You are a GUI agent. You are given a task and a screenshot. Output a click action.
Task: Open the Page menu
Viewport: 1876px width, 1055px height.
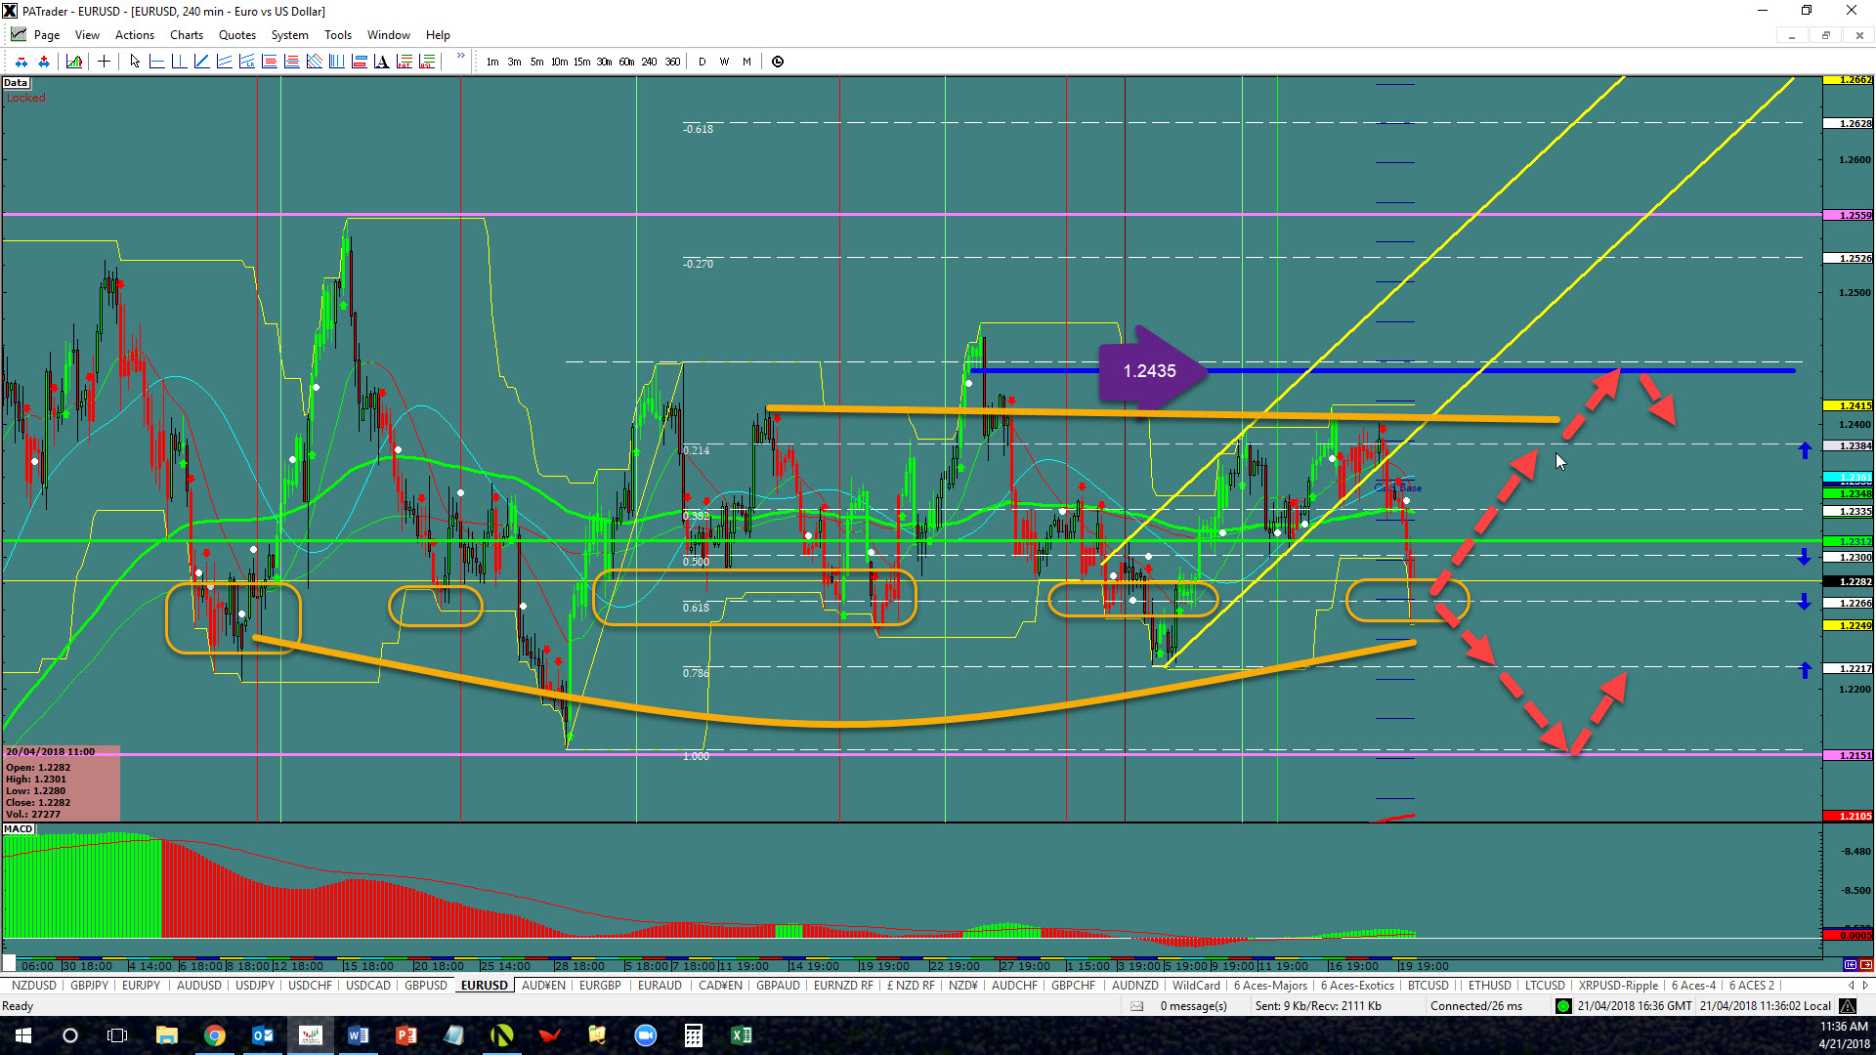47,35
